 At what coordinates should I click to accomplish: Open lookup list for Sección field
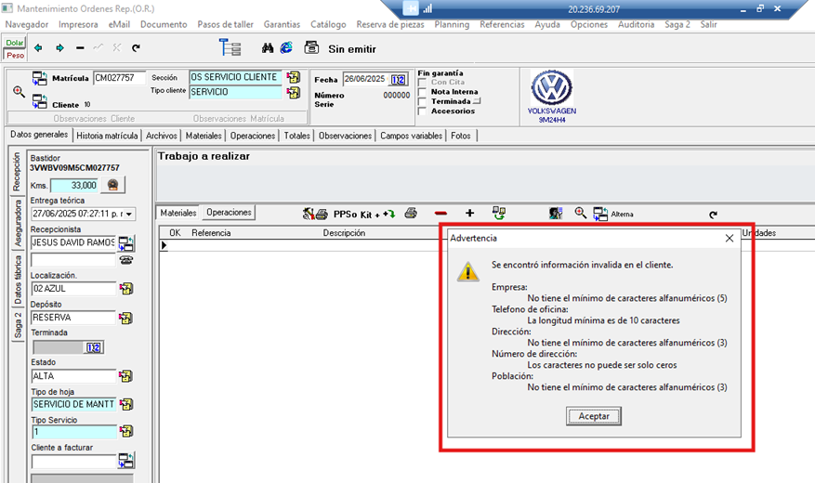pos(294,77)
